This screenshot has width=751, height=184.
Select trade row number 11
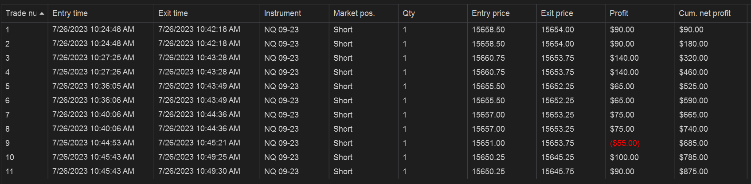click(x=375, y=172)
